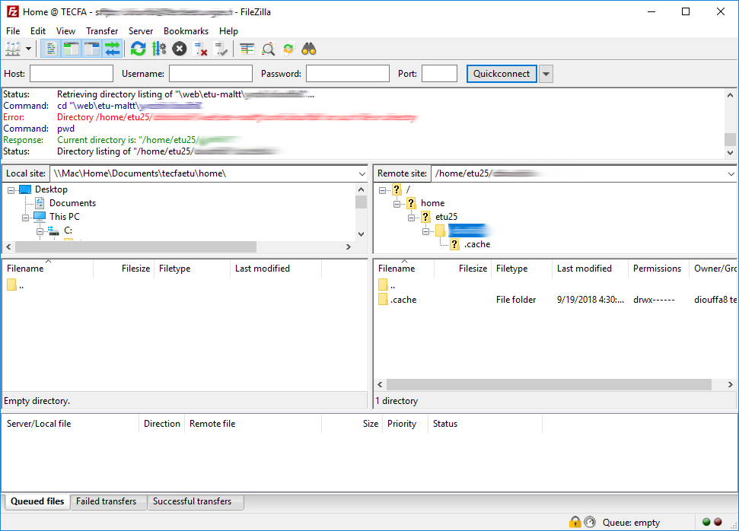Click the Password input field
This screenshot has width=739, height=531.
[348, 74]
